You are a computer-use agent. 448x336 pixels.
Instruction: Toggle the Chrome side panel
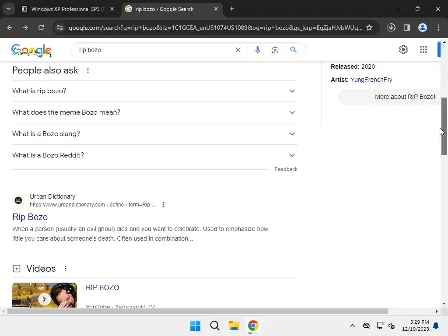click(x=407, y=28)
